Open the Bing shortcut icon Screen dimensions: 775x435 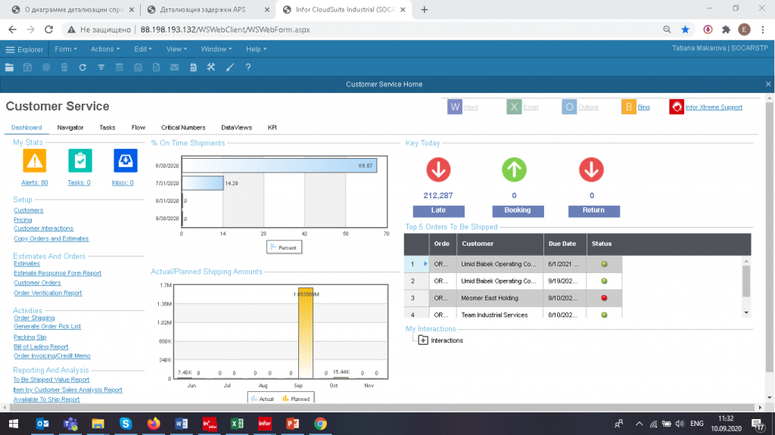629,107
